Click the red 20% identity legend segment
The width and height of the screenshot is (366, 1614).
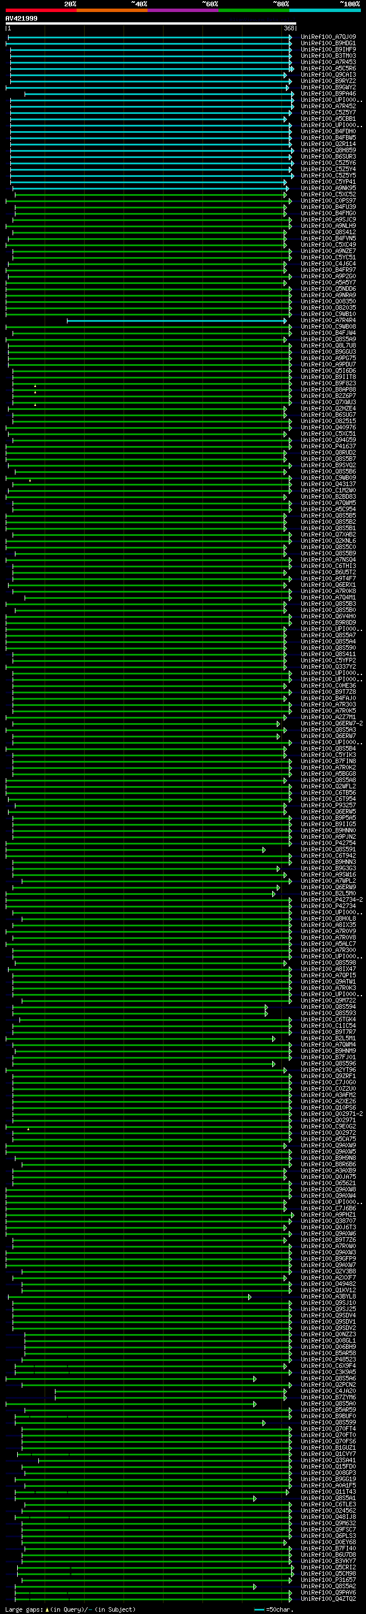[x=41, y=11]
